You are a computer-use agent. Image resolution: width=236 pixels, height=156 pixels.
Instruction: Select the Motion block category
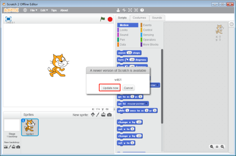pos(128,25)
